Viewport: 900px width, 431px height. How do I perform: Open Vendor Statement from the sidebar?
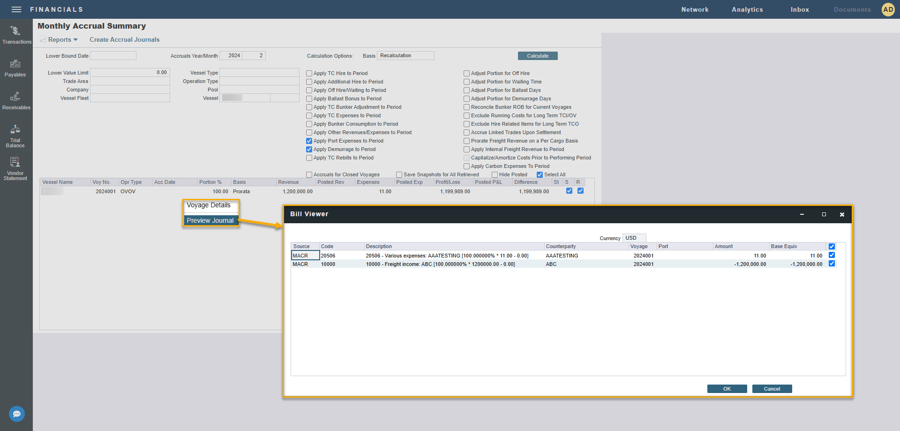(x=15, y=168)
